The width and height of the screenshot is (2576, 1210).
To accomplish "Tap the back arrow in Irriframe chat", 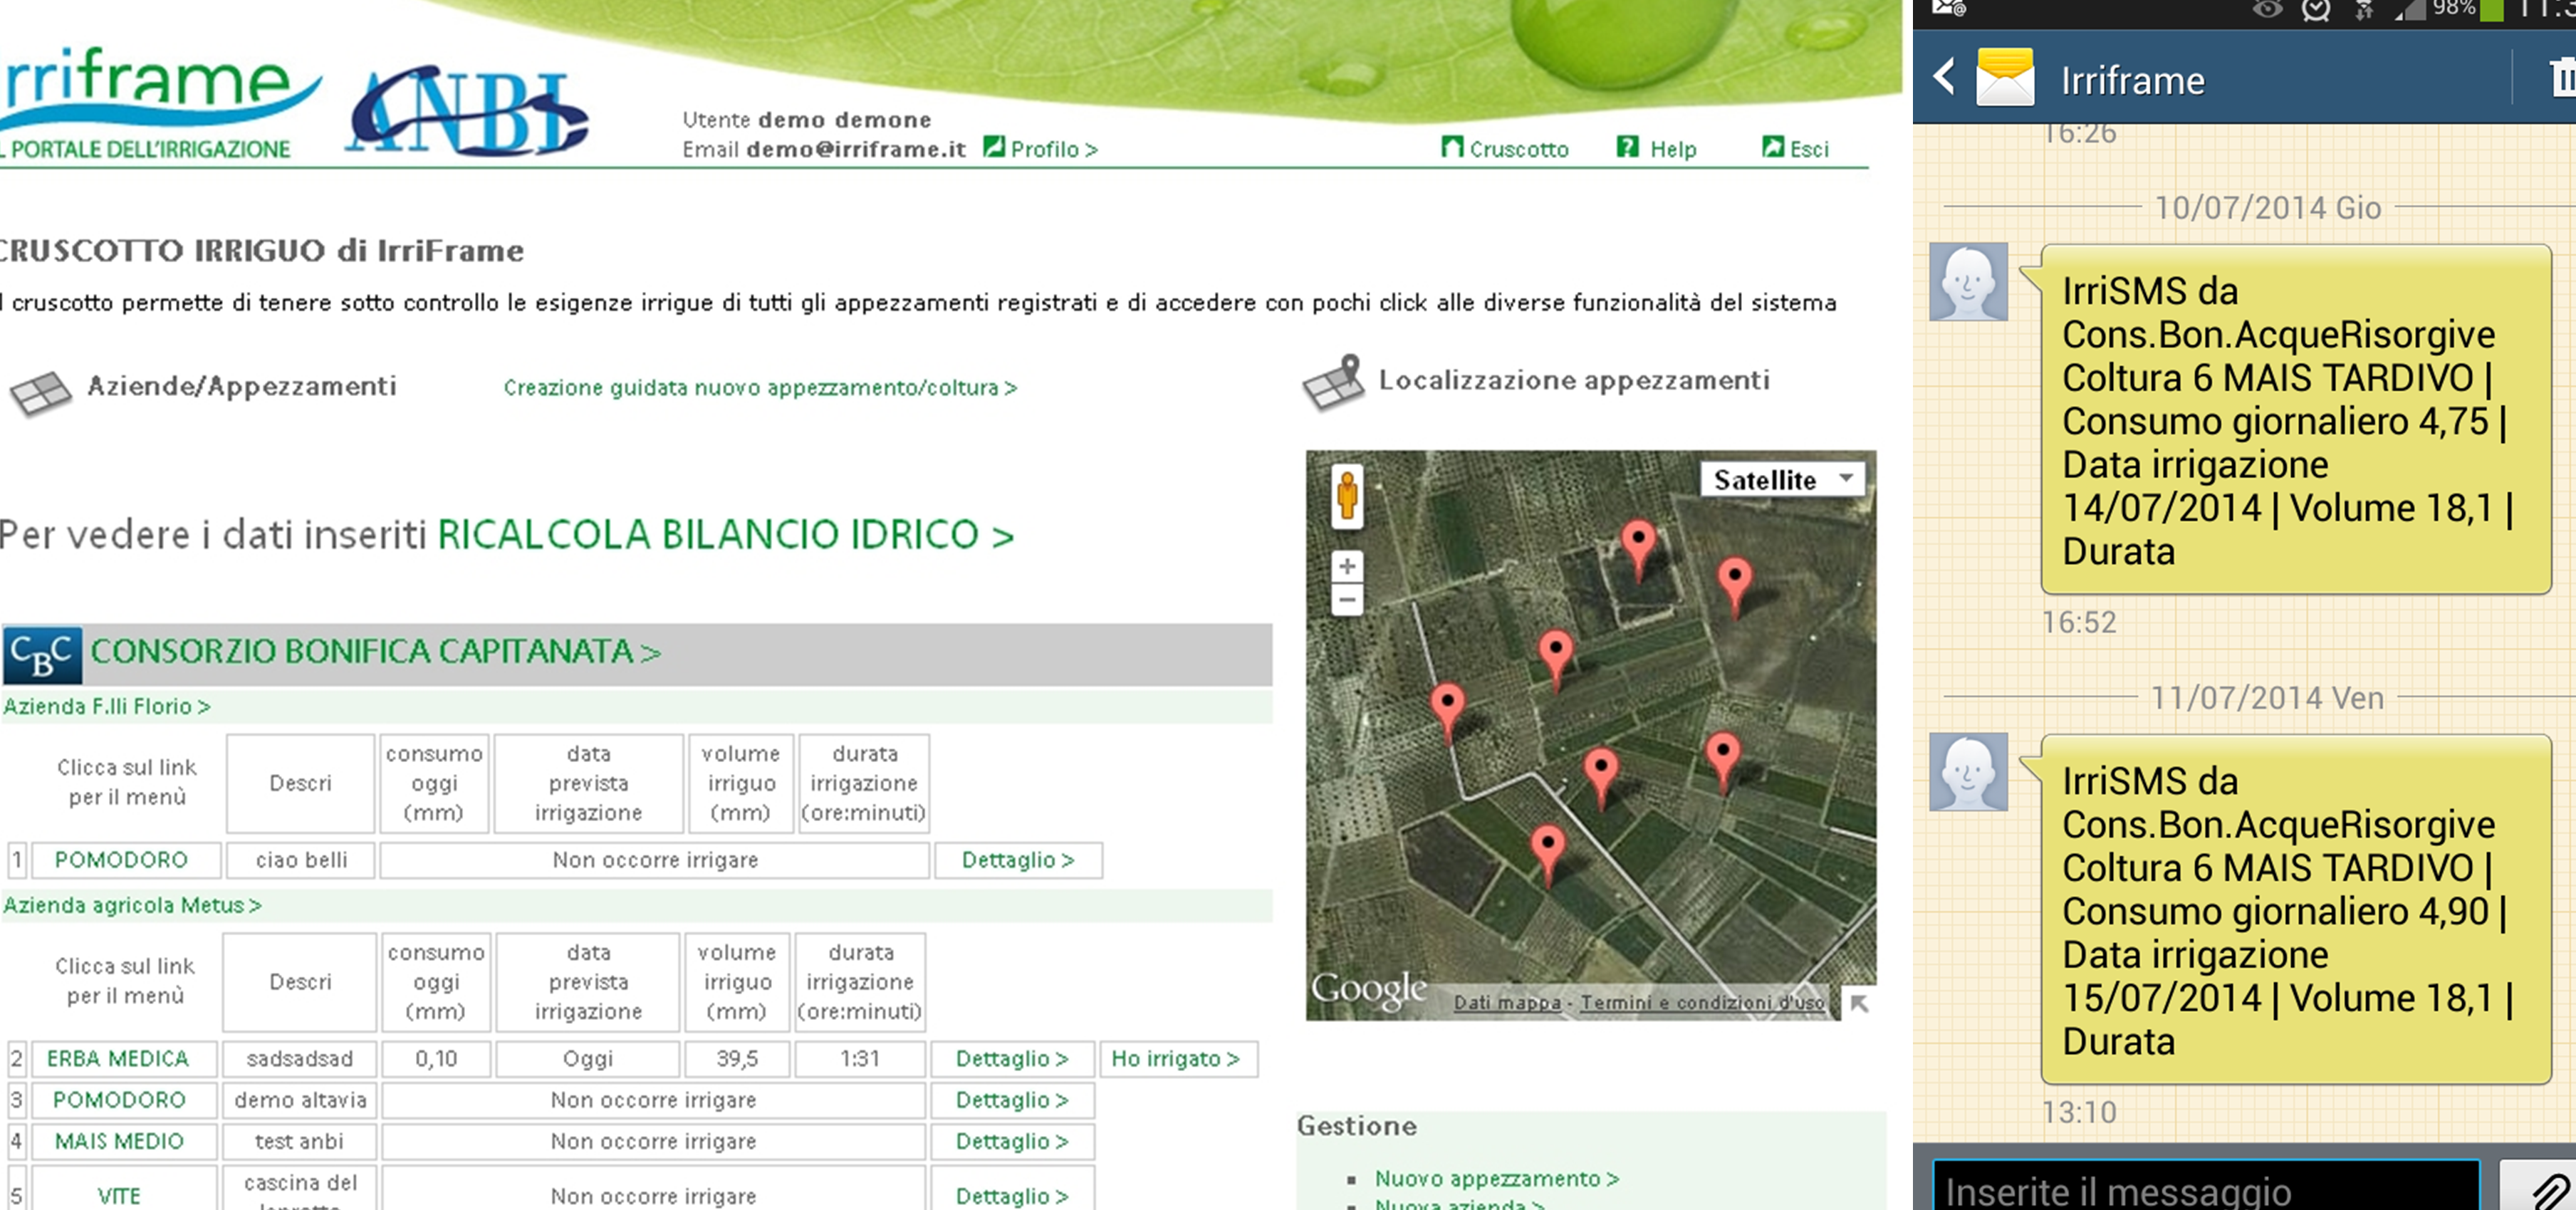I will click(x=1943, y=77).
